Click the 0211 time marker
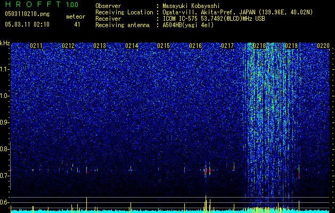Viewport: 335px width, 213px height. 36,46
